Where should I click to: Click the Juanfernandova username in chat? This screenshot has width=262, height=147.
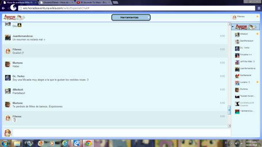point(23,36)
